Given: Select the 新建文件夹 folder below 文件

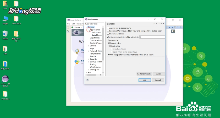Looking at the screenshot, I should click(5, 65).
